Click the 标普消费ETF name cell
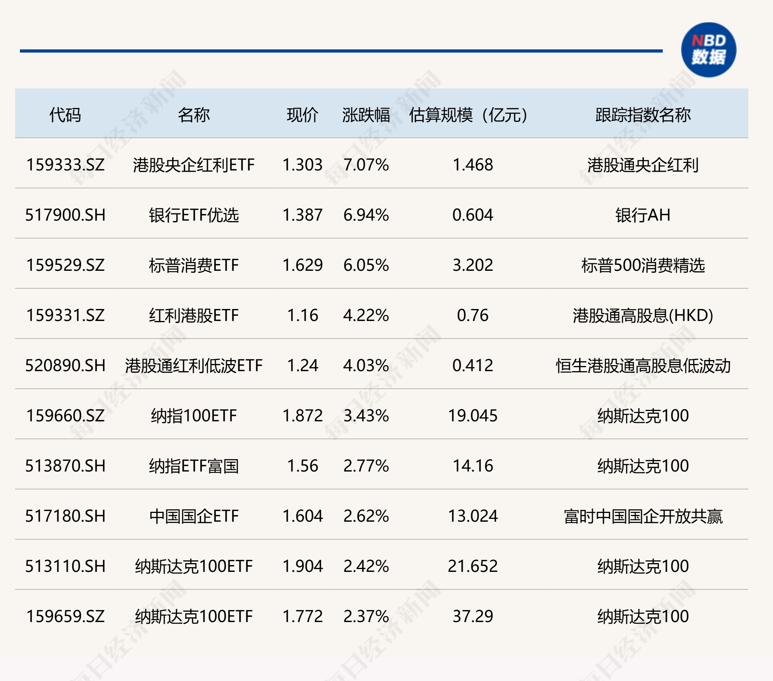Viewport: 773px width, 681px height. [193, 265]
